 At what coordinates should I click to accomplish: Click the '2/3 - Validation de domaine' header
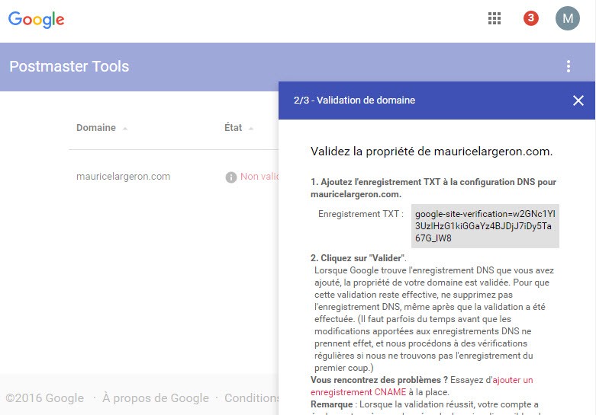tap(354, 101)
